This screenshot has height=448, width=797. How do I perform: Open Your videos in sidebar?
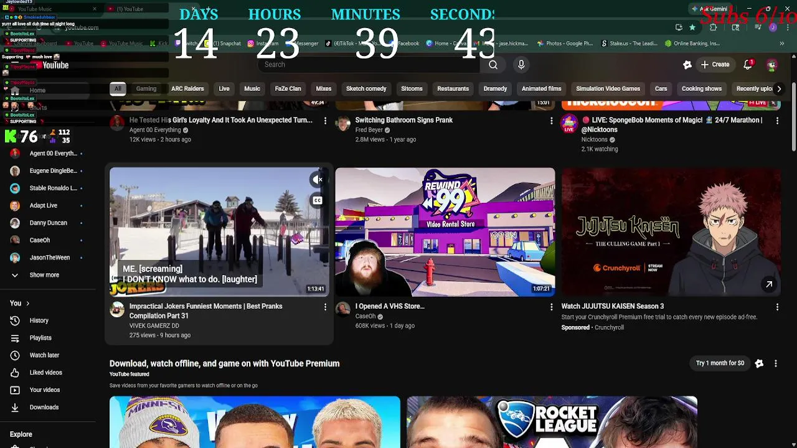(47, 390)
